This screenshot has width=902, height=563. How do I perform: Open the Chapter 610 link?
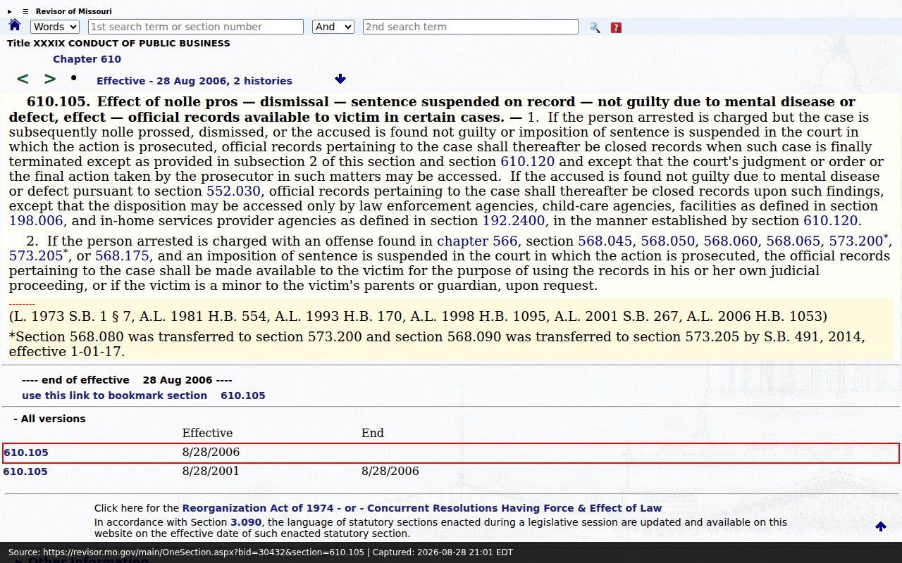tap(87, 59)
